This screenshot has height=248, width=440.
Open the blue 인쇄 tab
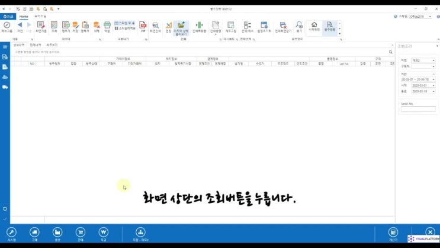click(8, 17)
